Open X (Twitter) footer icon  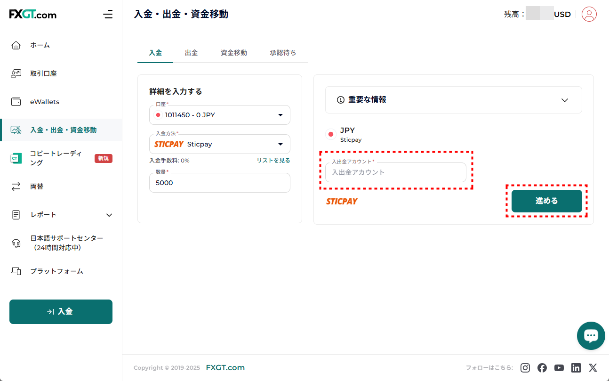(x=593, y=368)
